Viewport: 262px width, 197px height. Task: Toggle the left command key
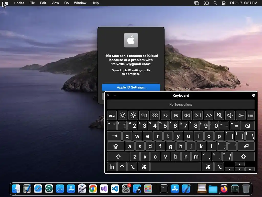pyautogui.click(x=144, y=167)
